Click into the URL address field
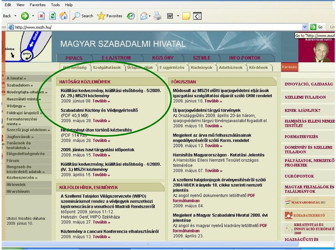The height and width of the screenshot is (250, 336). [x=158, y=27]
